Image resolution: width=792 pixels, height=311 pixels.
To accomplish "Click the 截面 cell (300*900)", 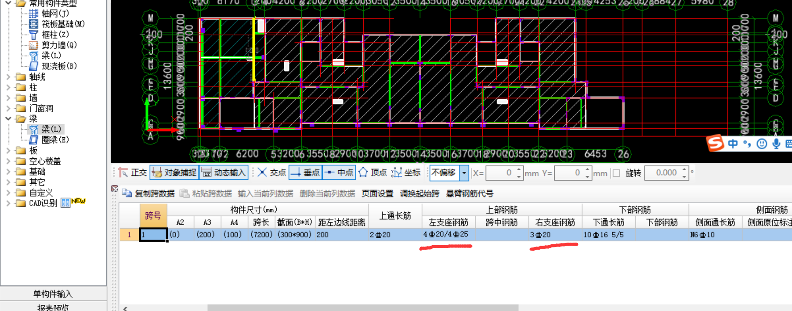I will click(x=295, y=235).
